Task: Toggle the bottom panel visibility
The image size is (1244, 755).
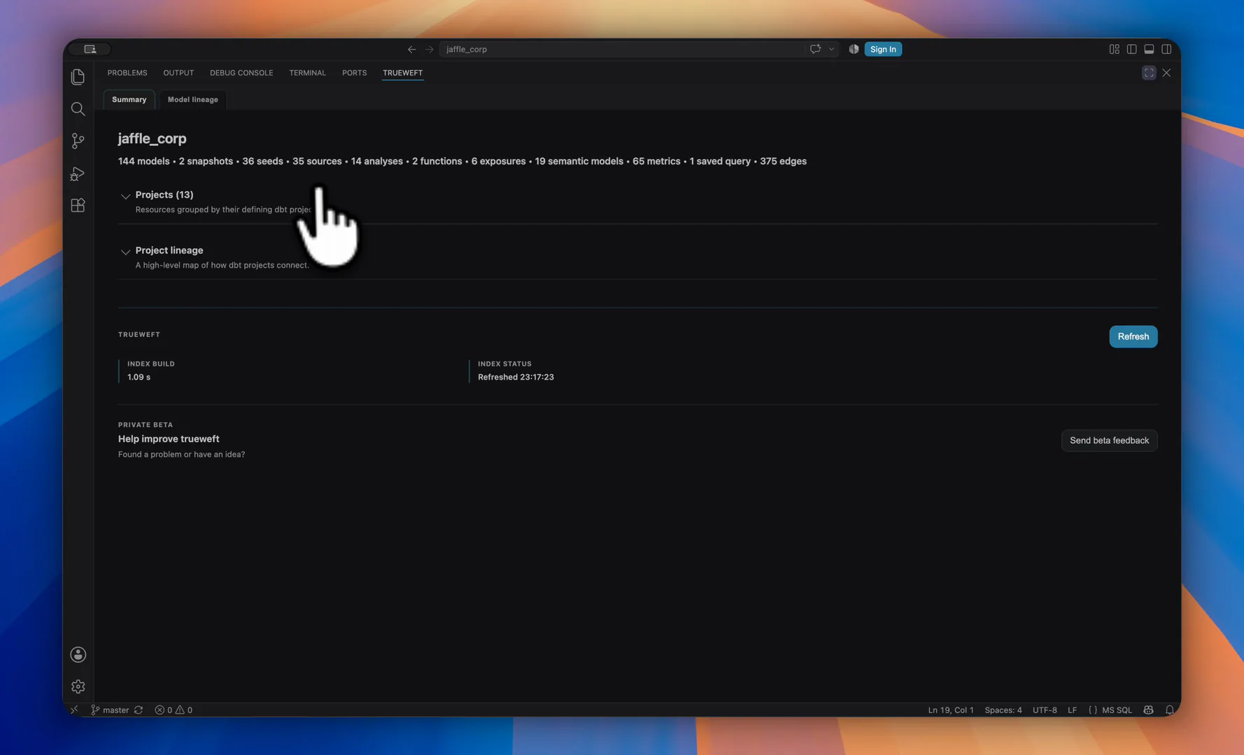Action: coord(1149,49)
